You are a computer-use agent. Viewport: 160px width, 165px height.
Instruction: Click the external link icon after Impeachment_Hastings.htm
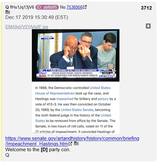(70, 143)
